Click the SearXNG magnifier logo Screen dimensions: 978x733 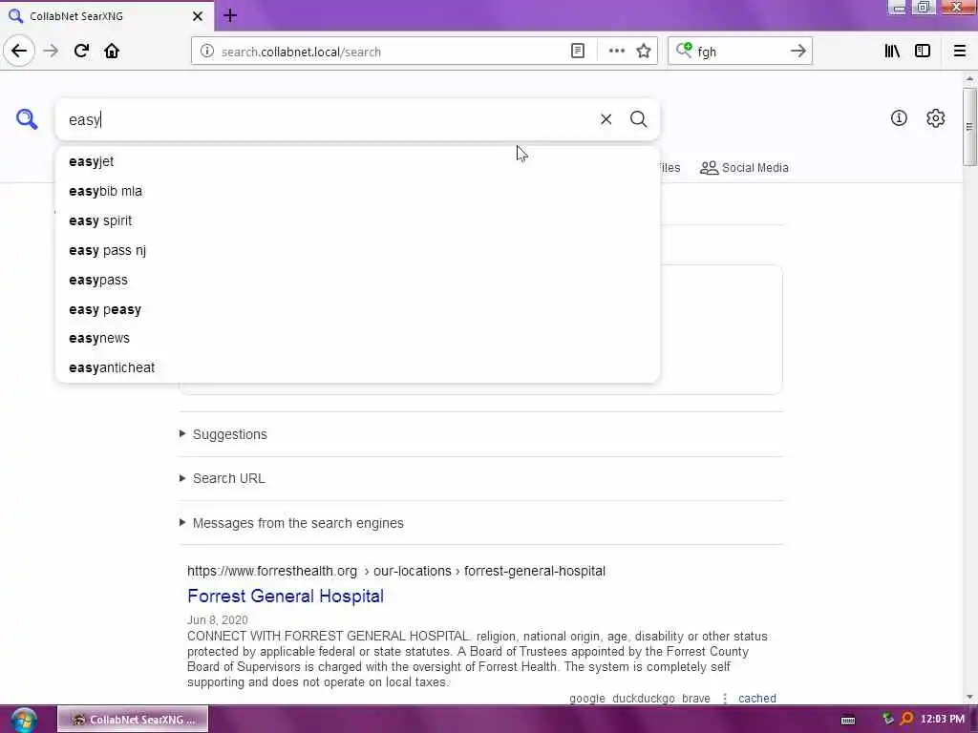[x=27, y=118]
